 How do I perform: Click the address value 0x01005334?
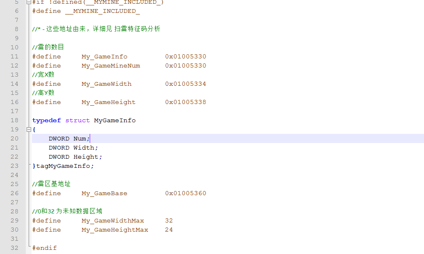tap(185, 84)
